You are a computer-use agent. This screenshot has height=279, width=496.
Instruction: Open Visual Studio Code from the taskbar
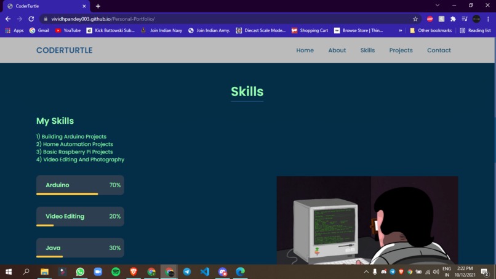205,272
